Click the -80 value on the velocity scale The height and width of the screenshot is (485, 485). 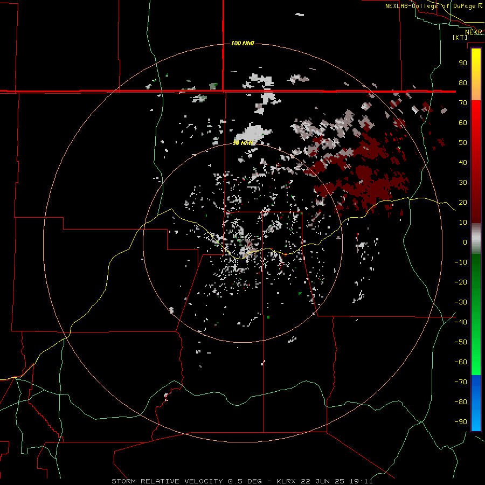point(461,402)
